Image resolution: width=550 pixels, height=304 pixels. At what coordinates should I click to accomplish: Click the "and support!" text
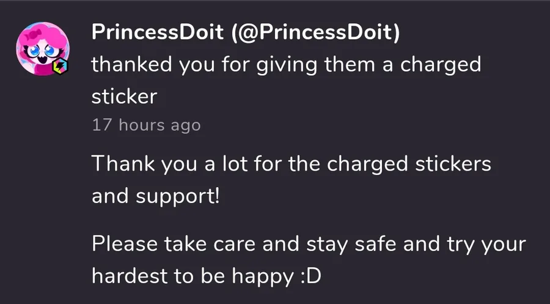[155, 196]
